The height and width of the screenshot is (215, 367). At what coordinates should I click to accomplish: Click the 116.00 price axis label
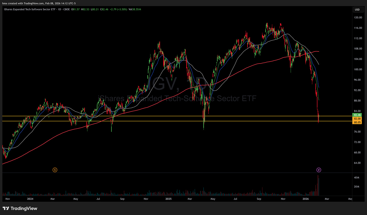point(358,28)
